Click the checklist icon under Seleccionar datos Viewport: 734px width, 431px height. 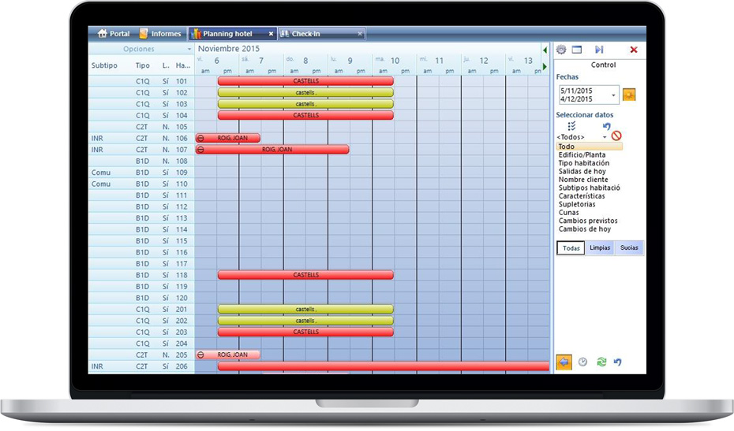tap(571, 126)
